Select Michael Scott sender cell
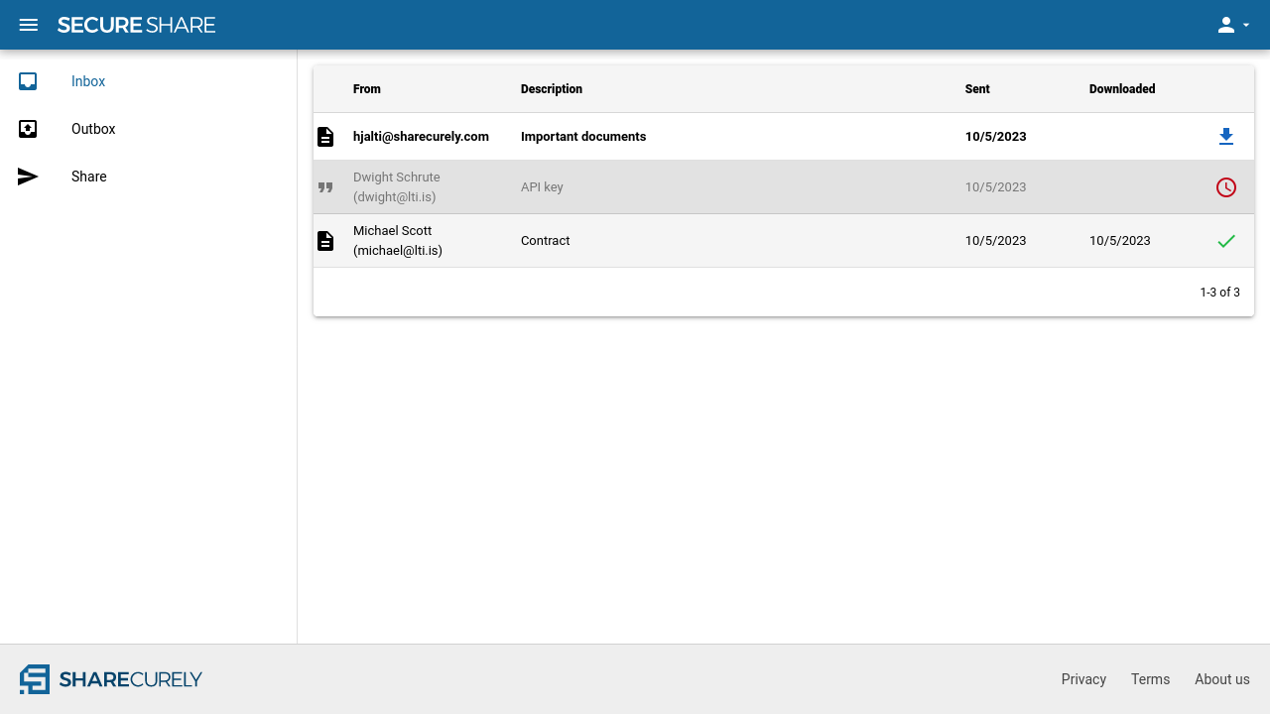This screenshot has width=1270, height=714. pyautogui.click(x=398, y=241)
